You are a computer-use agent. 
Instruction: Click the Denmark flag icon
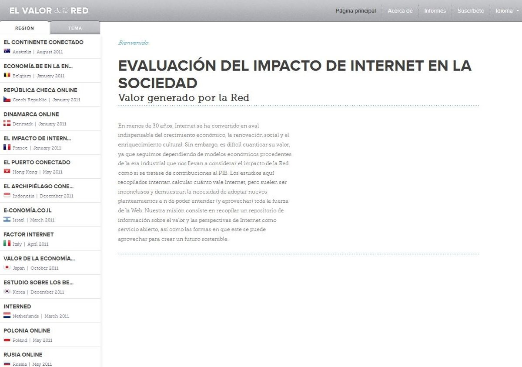[7, 123]
